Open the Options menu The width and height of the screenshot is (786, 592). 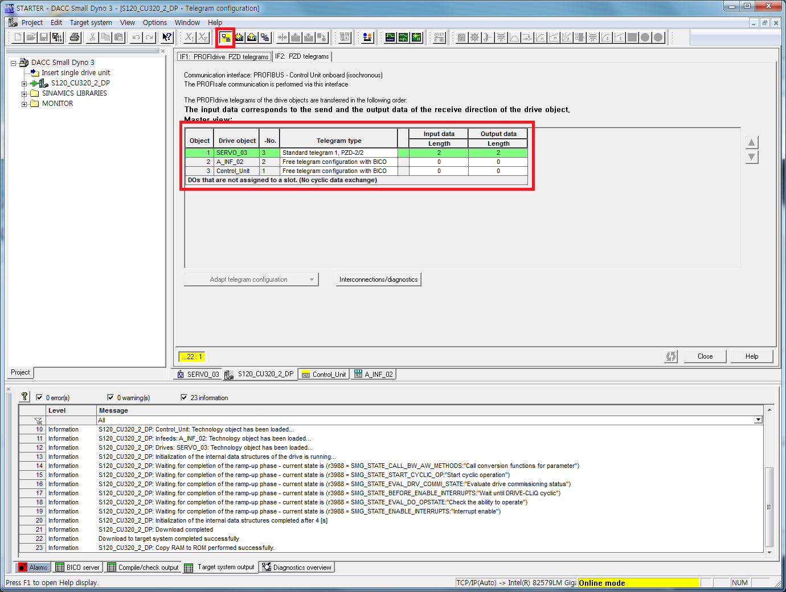click(155, 23)
